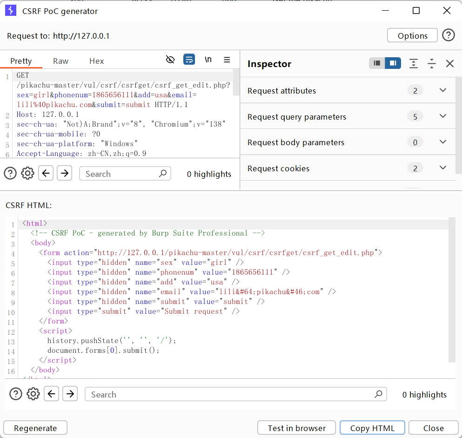
Task: Click the sec-ch-ua-platform header line
Action: (x=77, y=143)
